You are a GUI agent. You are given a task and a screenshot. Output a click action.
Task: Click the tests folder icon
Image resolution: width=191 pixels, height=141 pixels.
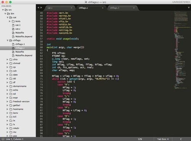pyautogui.click(x=13, y=21)
